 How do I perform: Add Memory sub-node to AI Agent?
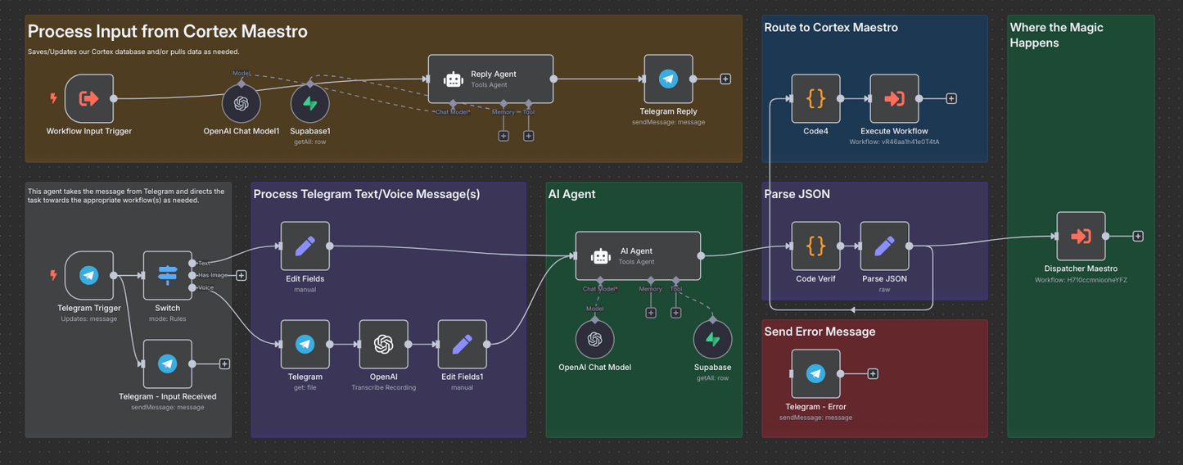pyautogui.click(x=651, y=313)
